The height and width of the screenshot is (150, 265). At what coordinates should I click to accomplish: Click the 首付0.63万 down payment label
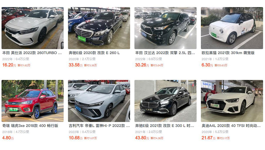(221, 65)
